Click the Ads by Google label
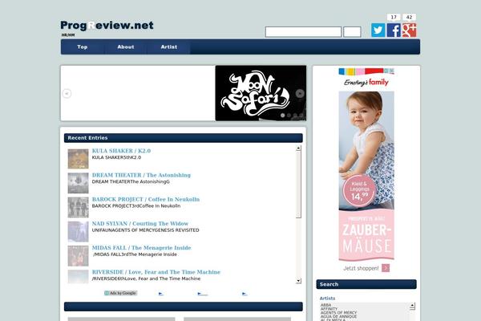 (121, 293)
